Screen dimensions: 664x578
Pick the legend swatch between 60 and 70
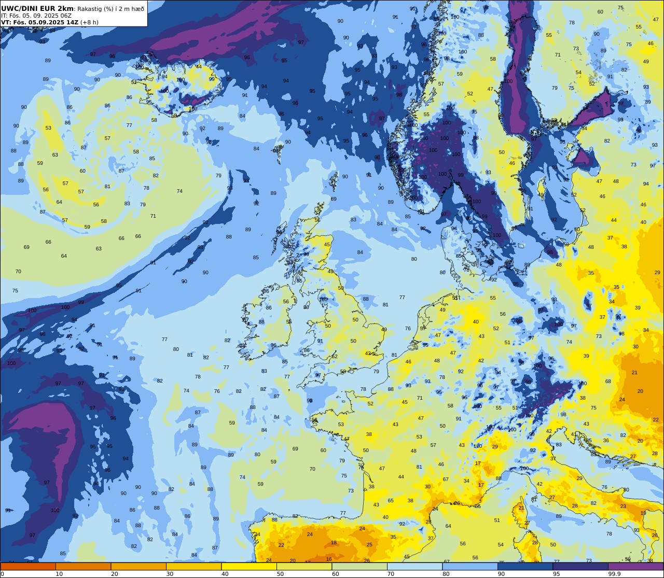coord(359,566)
